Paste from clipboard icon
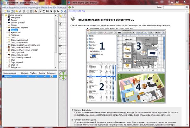Viewport: 190px width, 128px height. click(x=31, y=11)
